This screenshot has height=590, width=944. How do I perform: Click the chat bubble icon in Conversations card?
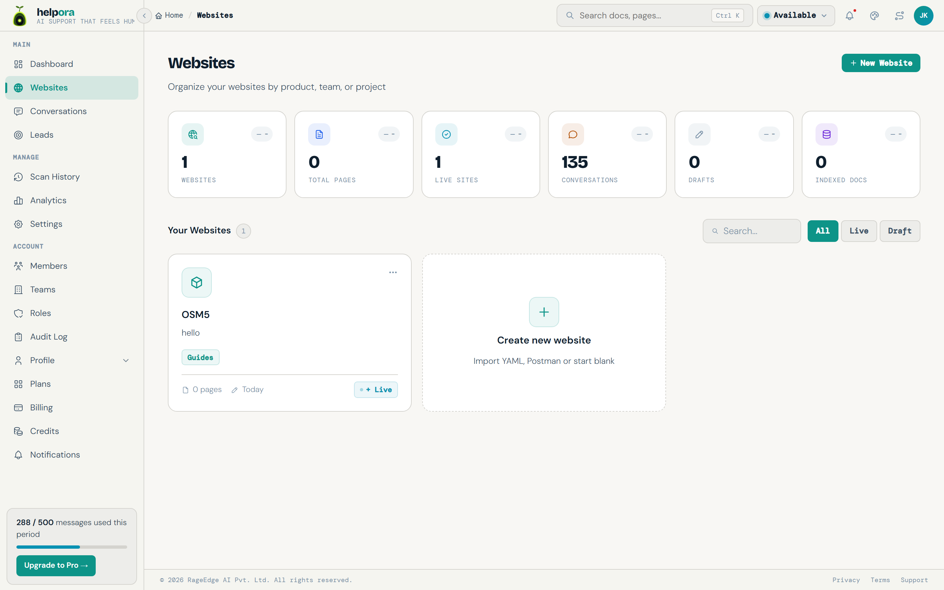point(573,135)
